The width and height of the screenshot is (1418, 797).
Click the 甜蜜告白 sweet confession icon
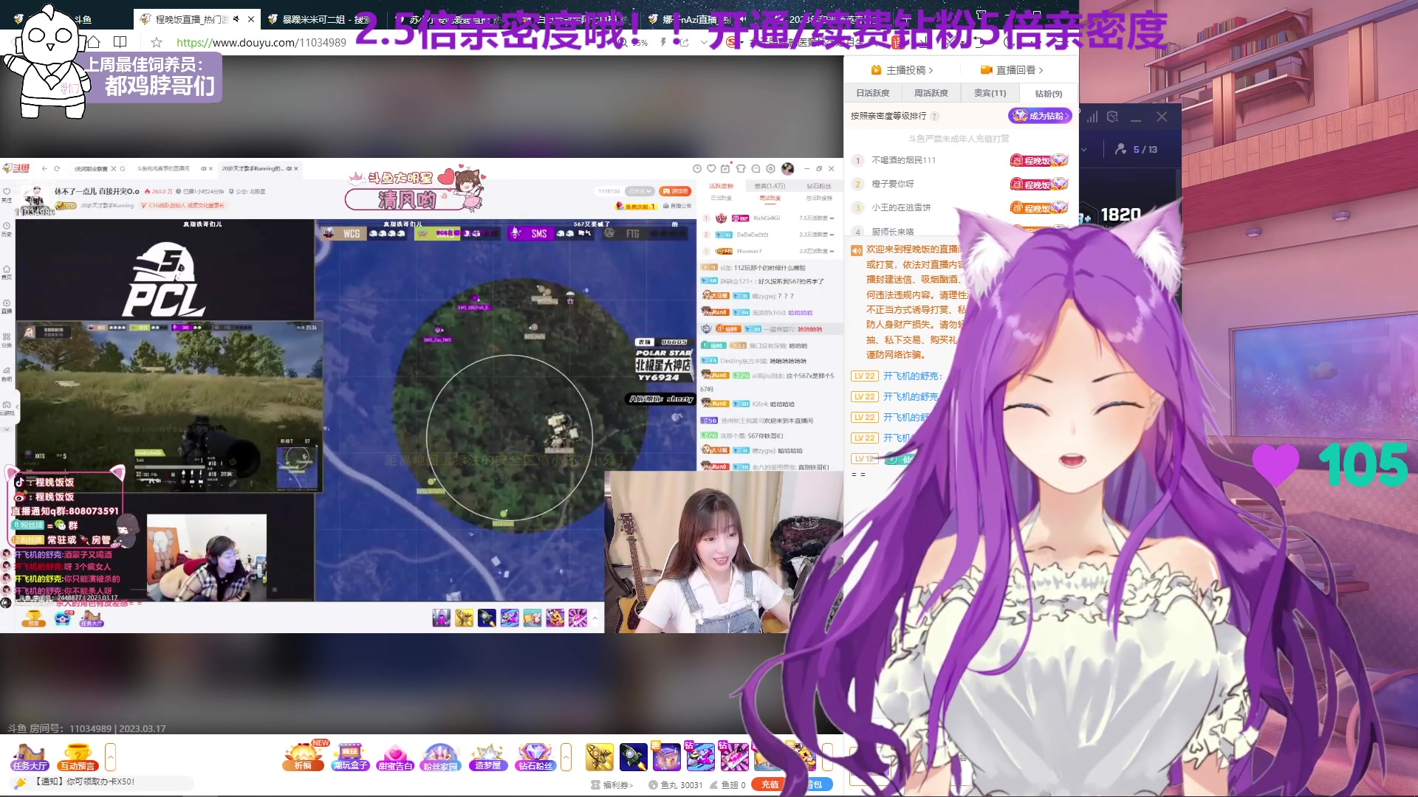point(395,756)
